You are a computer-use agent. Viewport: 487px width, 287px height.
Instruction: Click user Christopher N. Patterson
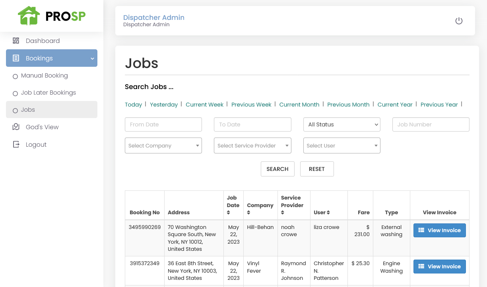click(329, 271)
